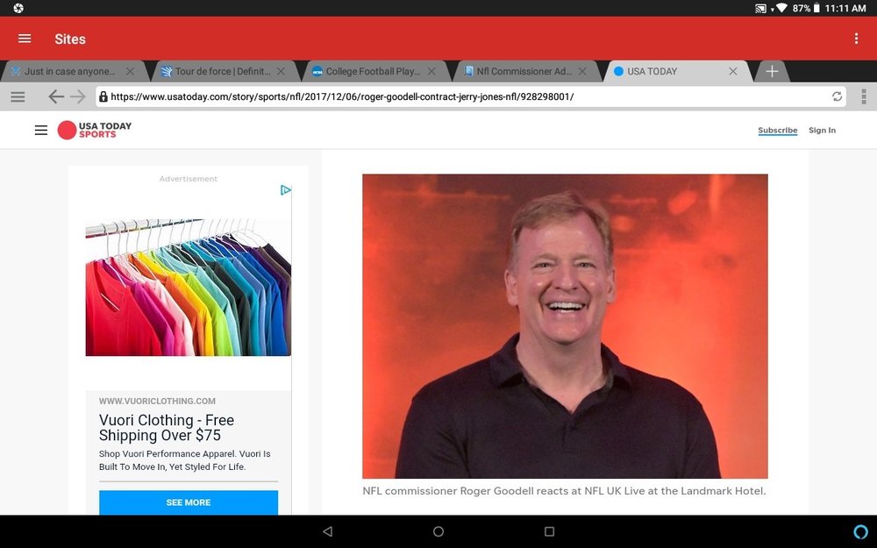Tap the Android recent apps button
This screenshot has height=548, width=877.
pos(549,531)
